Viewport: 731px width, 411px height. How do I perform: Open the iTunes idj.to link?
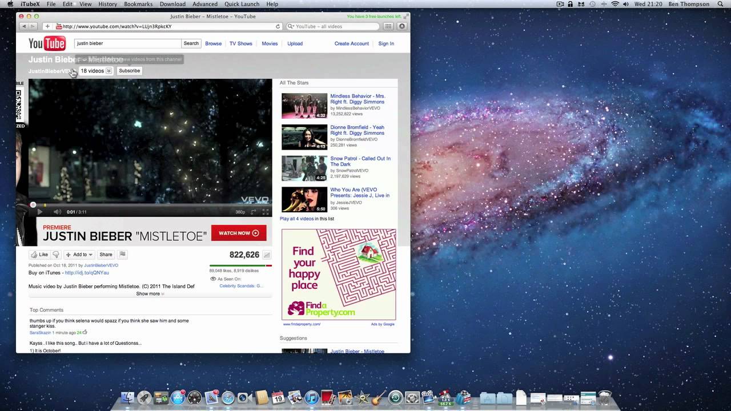pos(87,273)
